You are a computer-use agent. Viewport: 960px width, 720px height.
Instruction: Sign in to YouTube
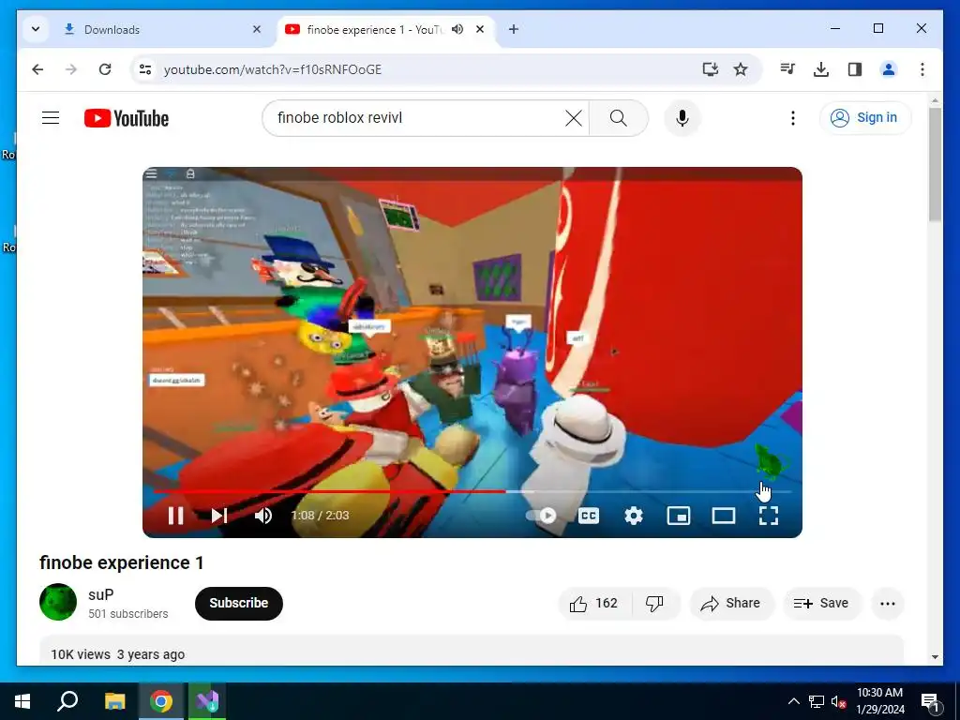click(x=864, y=117)
